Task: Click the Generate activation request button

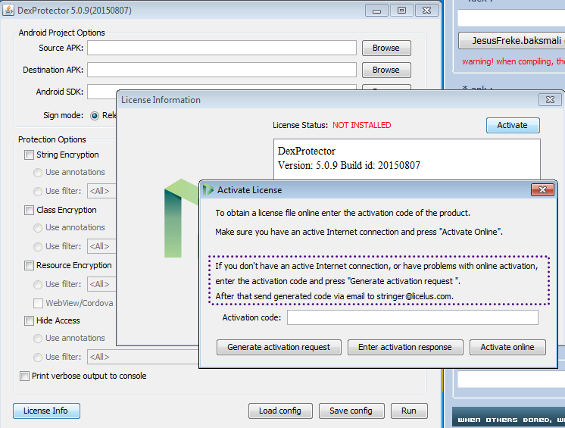Action: pos(279,347)
